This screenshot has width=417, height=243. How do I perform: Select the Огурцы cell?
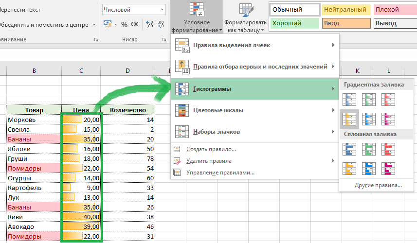click(x=34, y=178)
